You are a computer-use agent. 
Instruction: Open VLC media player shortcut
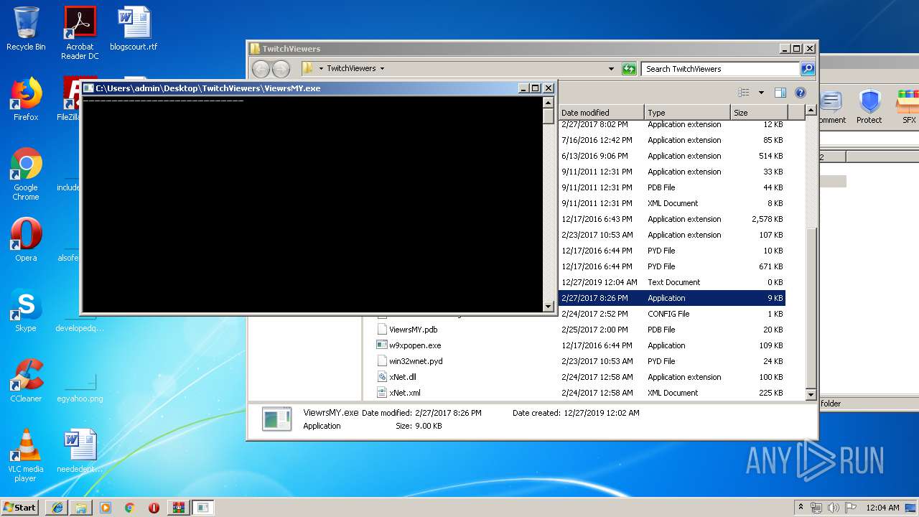(26, 455)
